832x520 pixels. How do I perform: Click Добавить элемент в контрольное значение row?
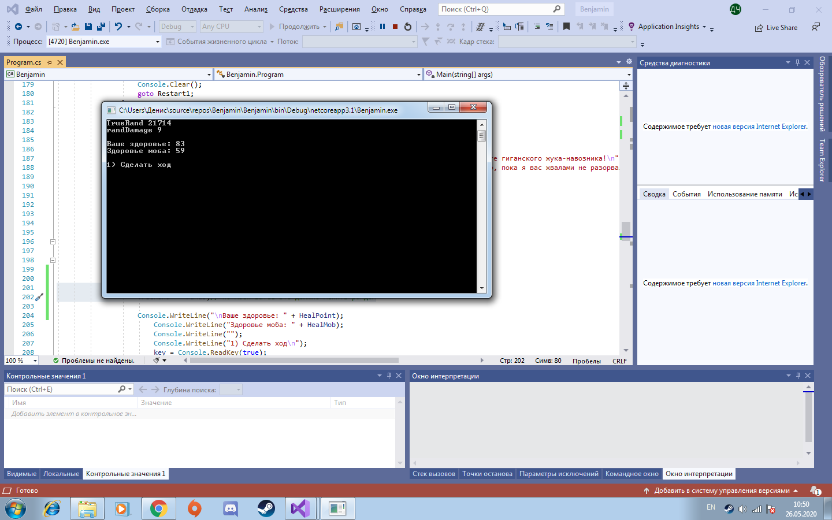[199, 414]
